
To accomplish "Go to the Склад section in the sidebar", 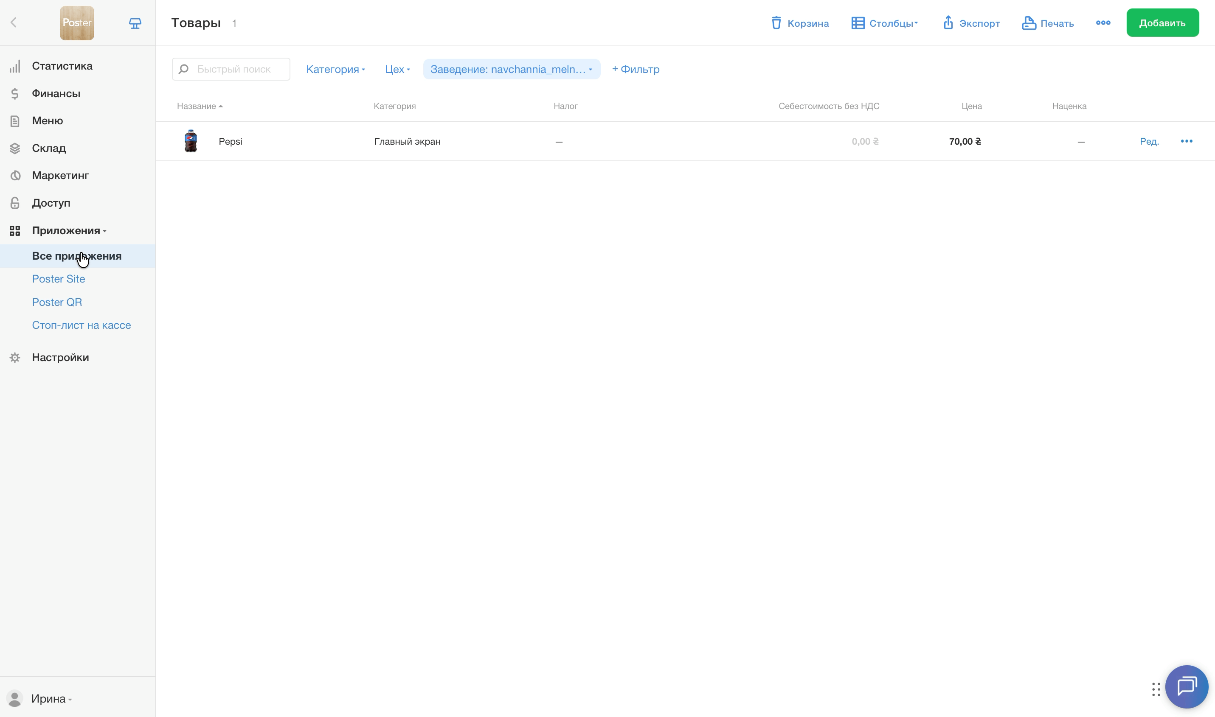I will click(x=49, y=148).
